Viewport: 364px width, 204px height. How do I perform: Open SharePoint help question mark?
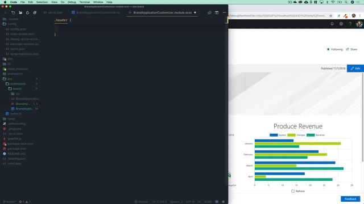(350, 24)
